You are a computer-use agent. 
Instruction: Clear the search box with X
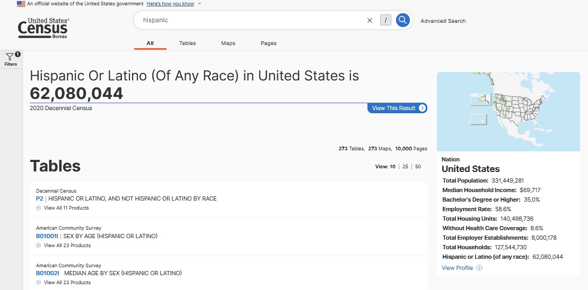[x=370, y=20]
